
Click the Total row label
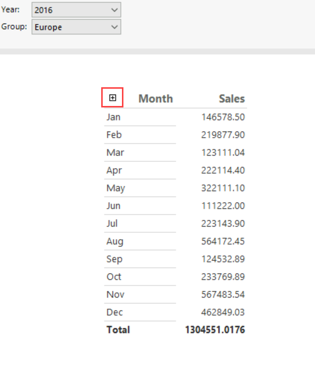(118, 330)
